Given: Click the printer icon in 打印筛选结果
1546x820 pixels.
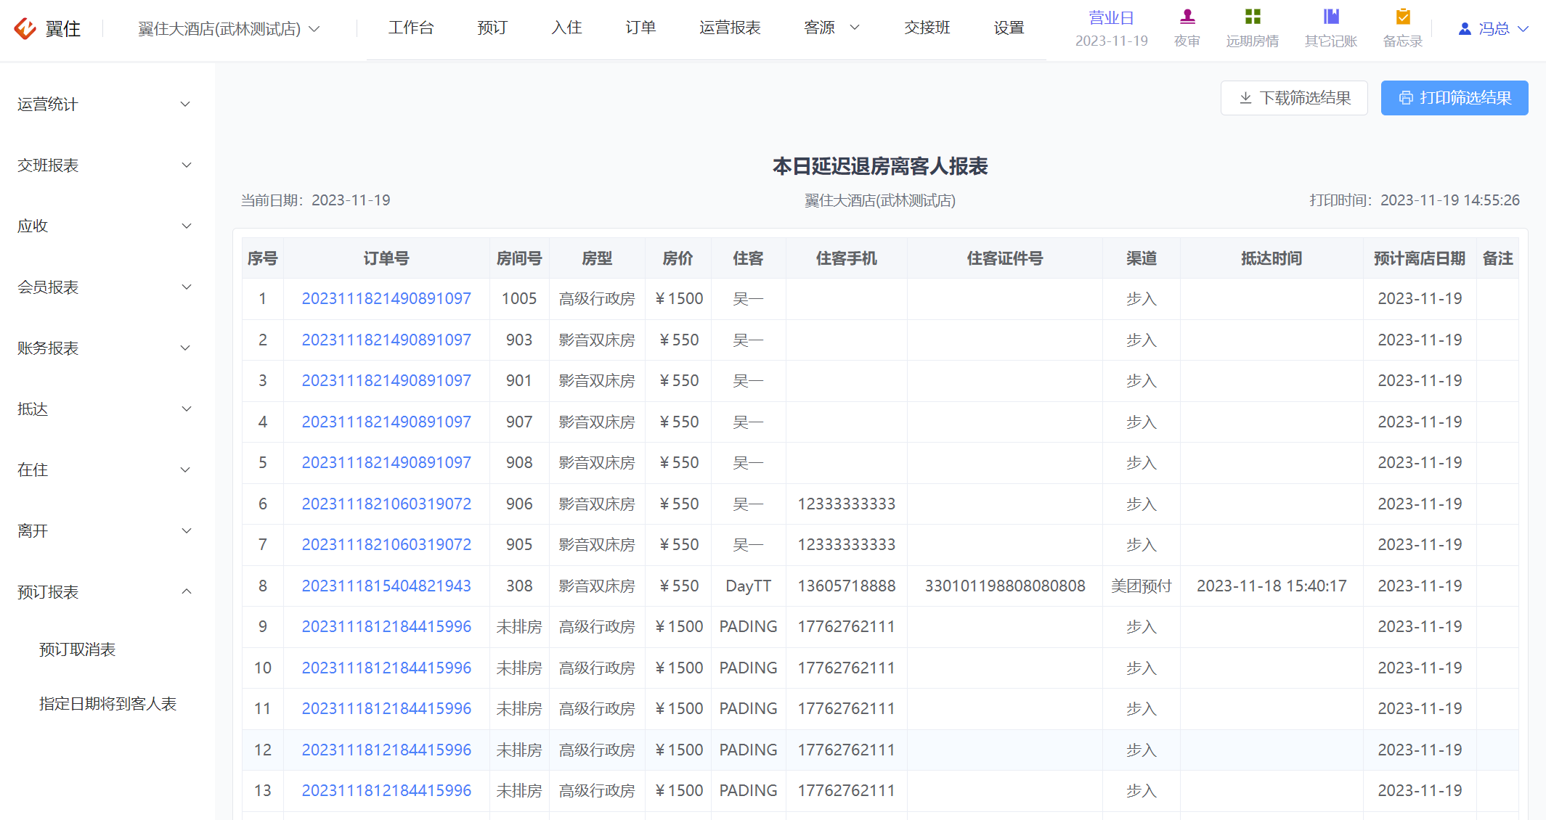Looking at the screenshot, I should click(1406, 98).
